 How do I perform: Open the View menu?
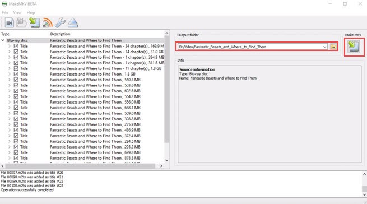17,13
